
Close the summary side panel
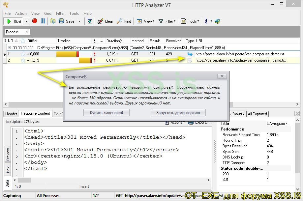click(297, 114)
